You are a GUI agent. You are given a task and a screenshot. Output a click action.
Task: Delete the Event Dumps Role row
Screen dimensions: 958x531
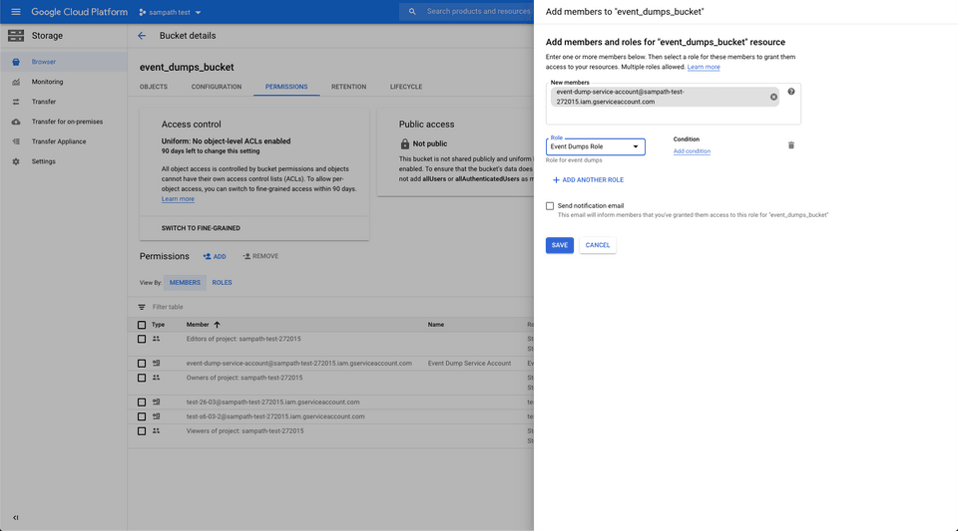coord(791,145)
